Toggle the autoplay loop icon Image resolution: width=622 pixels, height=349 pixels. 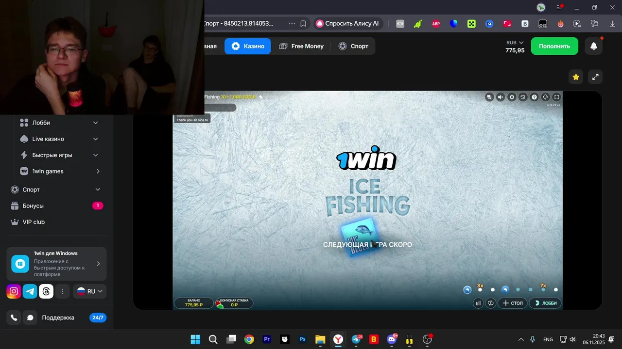point(491,303)
